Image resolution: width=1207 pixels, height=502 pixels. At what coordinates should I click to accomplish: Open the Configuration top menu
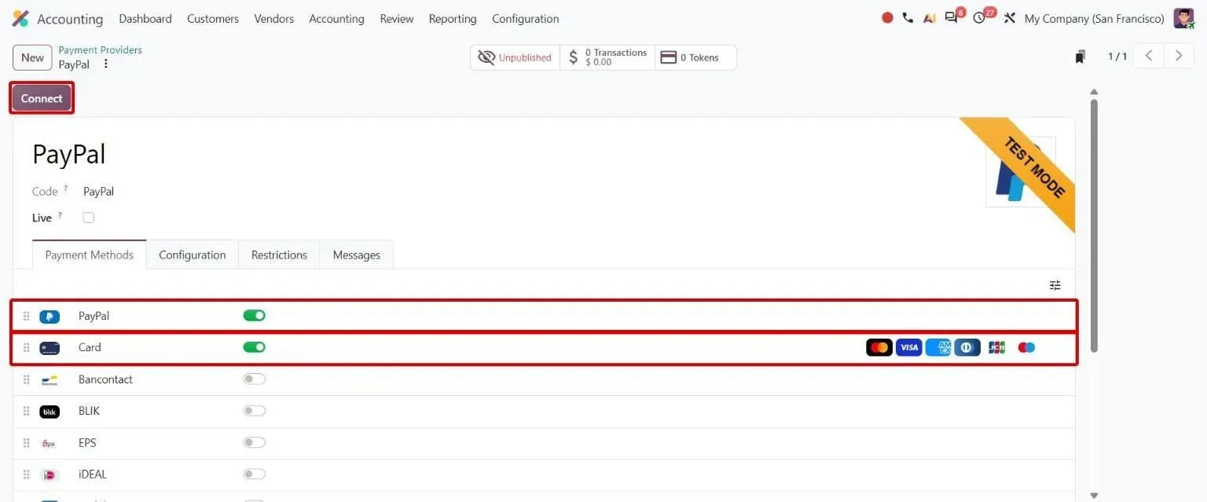(x=526, y=19)
